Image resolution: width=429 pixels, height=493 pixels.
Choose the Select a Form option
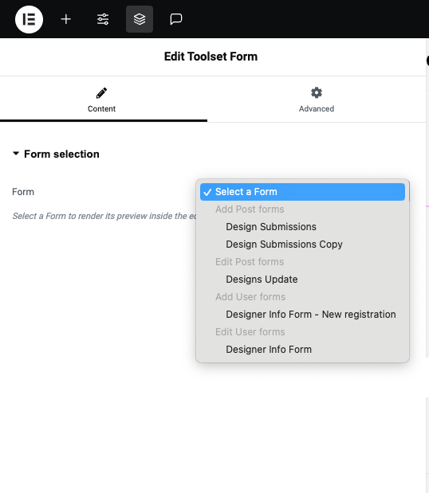click(302, 192)
